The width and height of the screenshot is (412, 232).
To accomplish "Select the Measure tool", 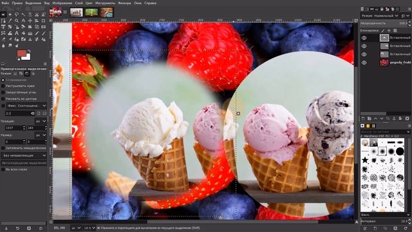I will pyautogui.click(x=23, y=21).
